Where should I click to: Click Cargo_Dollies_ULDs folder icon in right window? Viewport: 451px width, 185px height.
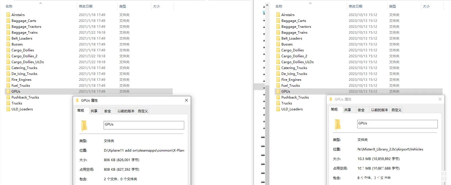click(278, 62)
